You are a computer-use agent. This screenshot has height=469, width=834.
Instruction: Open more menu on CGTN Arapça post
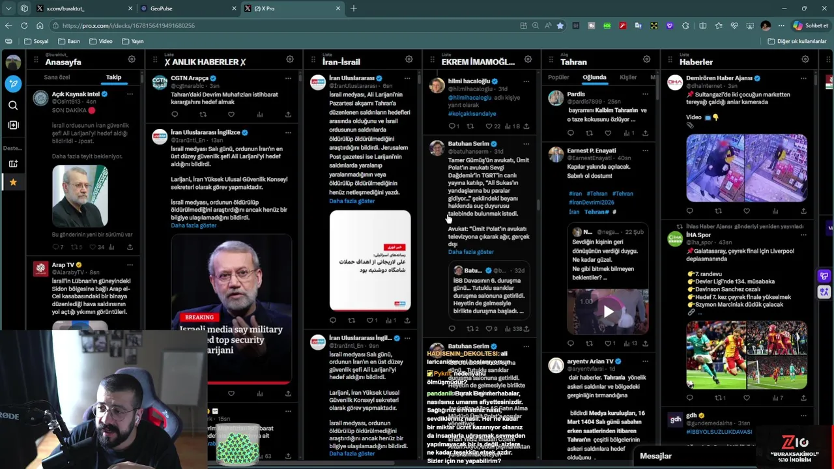click(x=288, y=78)
